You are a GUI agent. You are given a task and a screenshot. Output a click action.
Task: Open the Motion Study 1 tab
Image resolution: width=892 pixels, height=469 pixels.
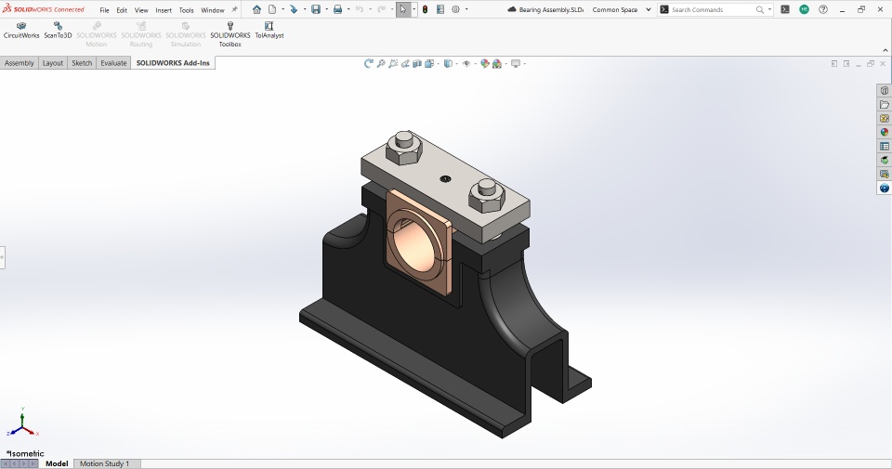[105, 463]
